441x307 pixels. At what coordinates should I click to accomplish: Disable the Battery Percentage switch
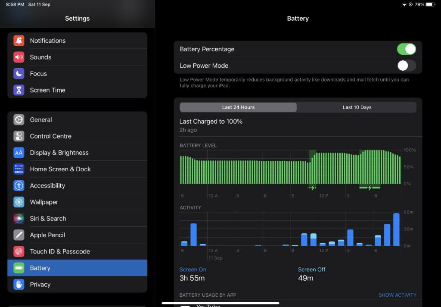click(x=406, y=49)
